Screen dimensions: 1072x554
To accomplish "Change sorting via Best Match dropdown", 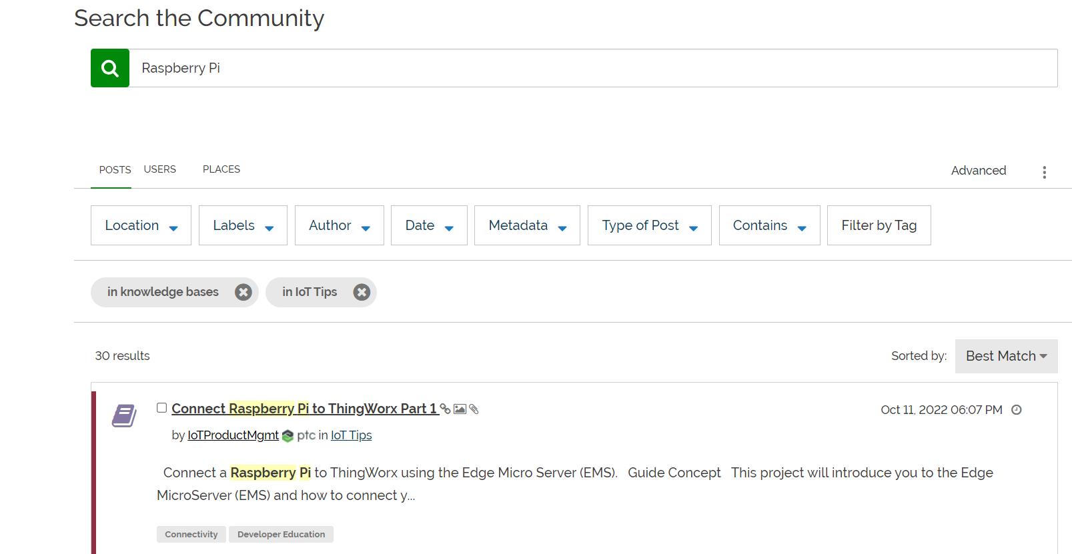I will pos(1006,356).
